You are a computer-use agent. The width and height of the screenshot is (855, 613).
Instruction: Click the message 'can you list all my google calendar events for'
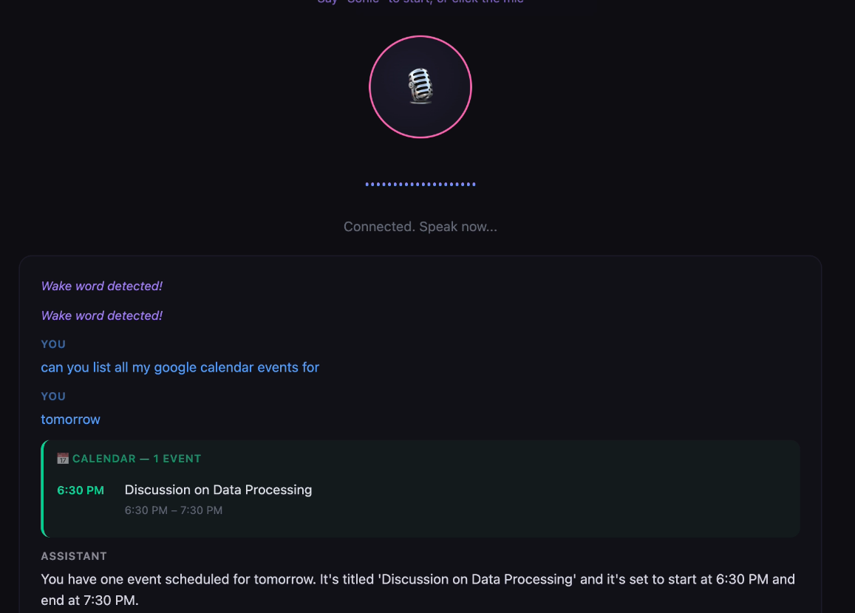pyautogui.click(x=180, y=367)
